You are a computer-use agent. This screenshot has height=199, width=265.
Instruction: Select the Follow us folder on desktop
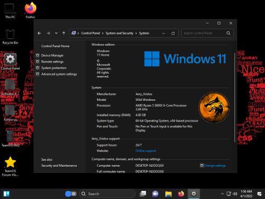tap(10, 113)
